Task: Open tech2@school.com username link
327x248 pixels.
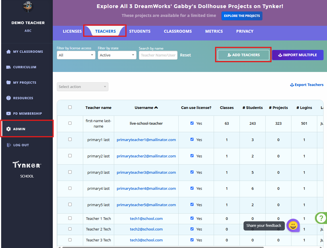Action: point(146,229)
